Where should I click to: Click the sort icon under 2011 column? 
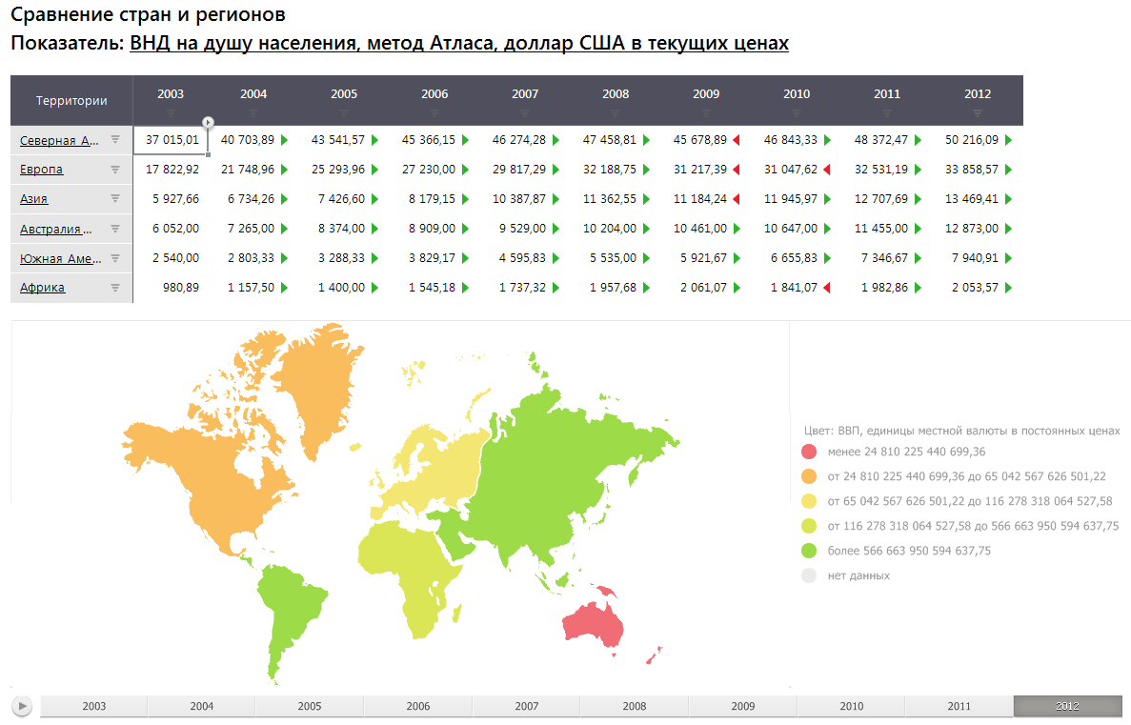point(887,113)
